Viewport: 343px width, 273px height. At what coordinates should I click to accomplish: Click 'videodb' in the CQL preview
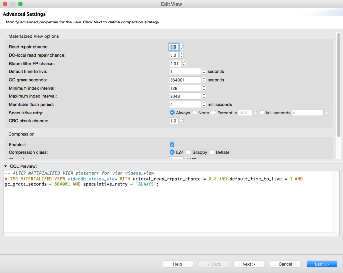(x=76, y=179)
